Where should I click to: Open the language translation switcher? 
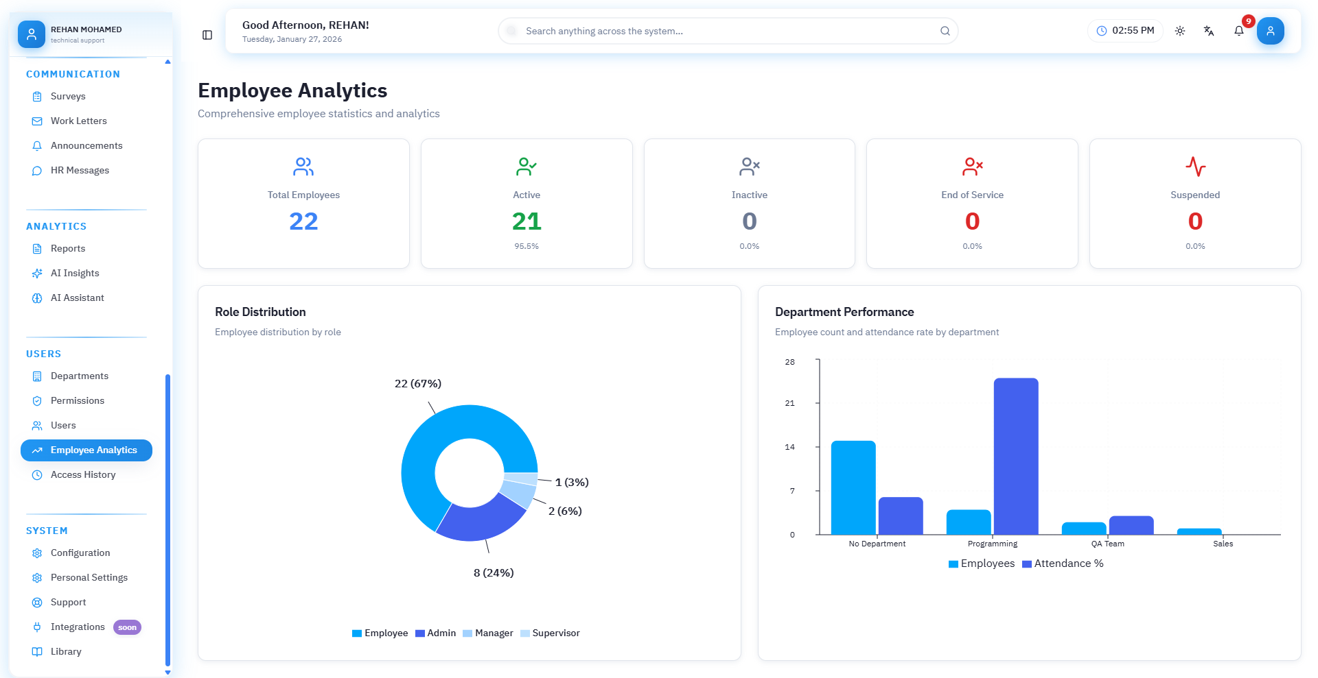[1209, 31]
